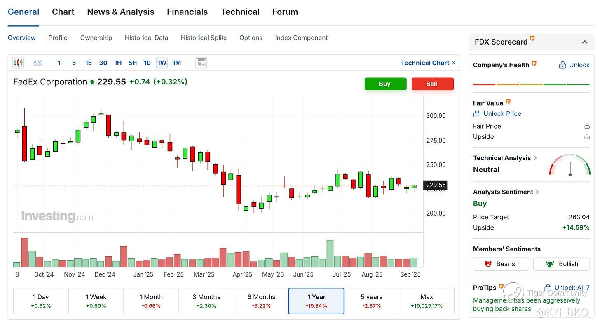
Task: Collapse the FDX Scorecard panel
Action: coord(584,42)
